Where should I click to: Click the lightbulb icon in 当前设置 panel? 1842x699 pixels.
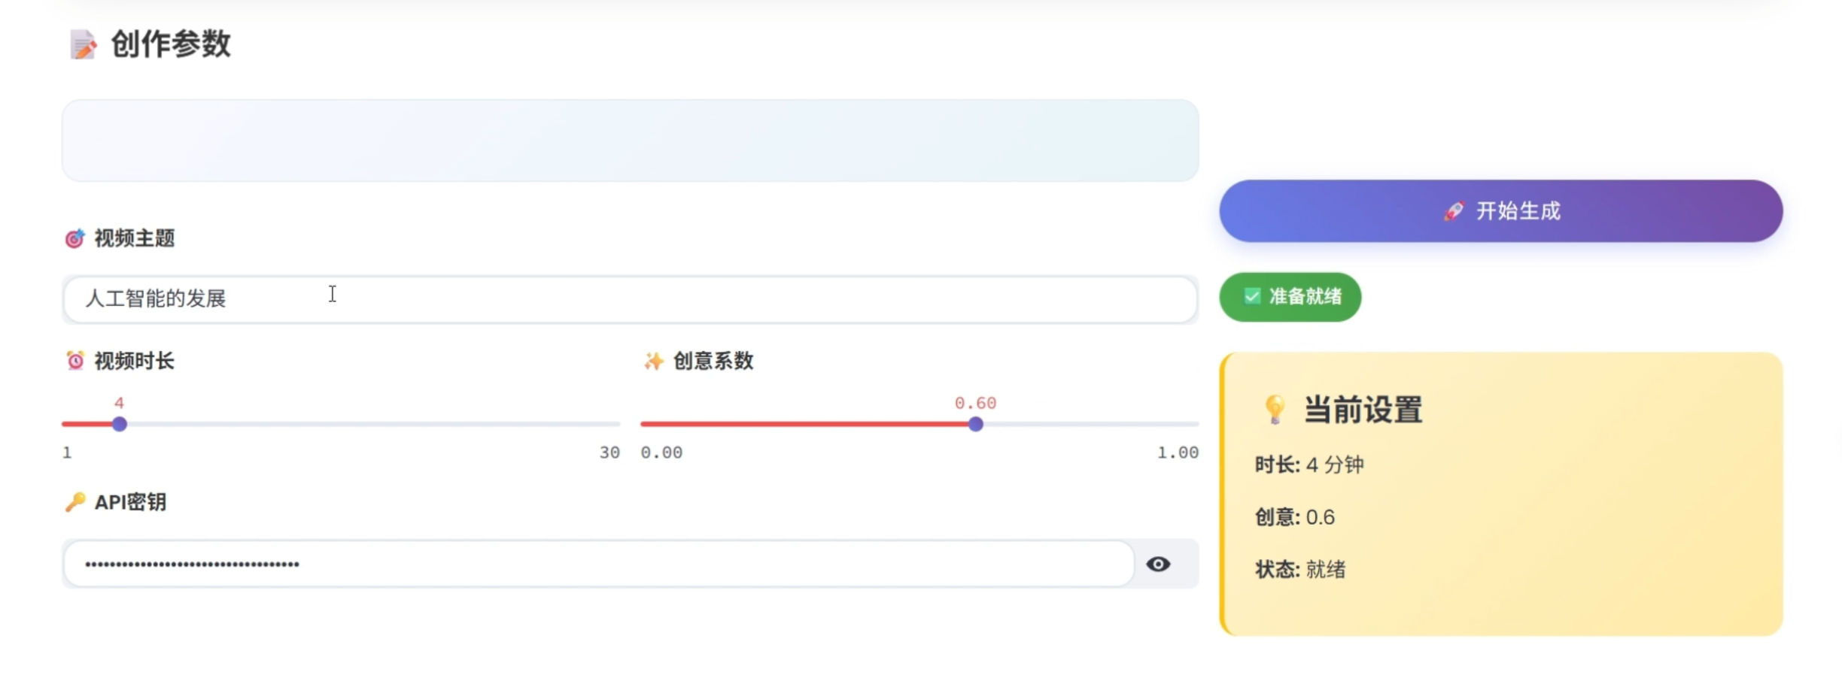point(1273,410)
